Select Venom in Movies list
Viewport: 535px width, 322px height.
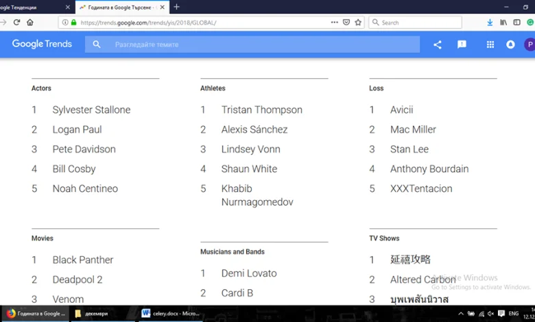click(68, 299)
